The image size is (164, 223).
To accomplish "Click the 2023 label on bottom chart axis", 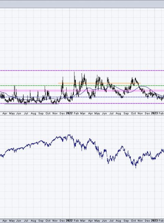I will [x=154, y=221].
